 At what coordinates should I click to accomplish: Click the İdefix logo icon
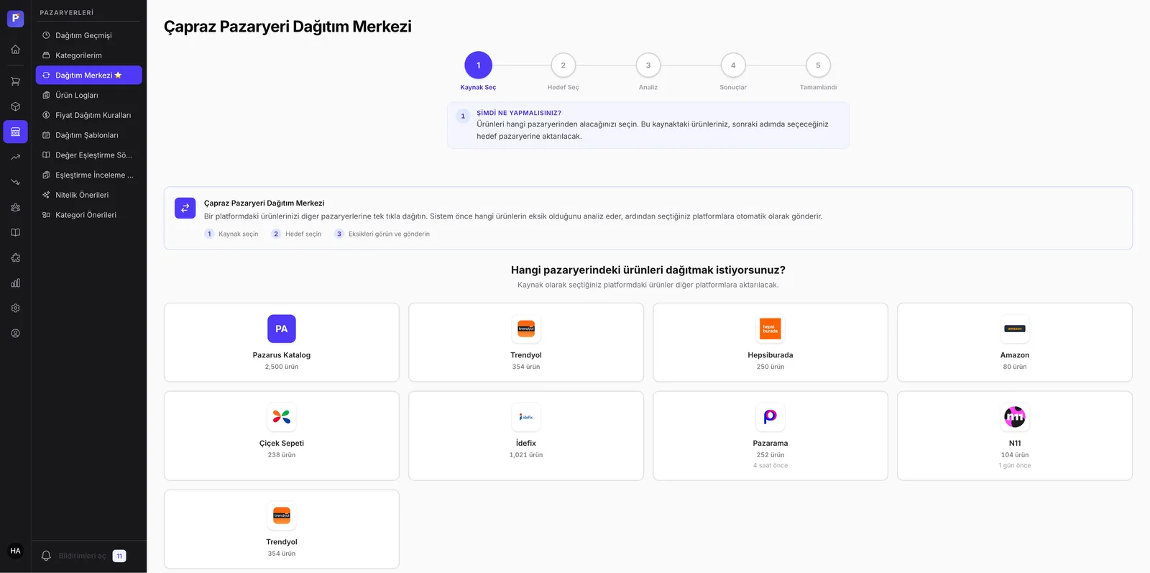tap(526, 417)
